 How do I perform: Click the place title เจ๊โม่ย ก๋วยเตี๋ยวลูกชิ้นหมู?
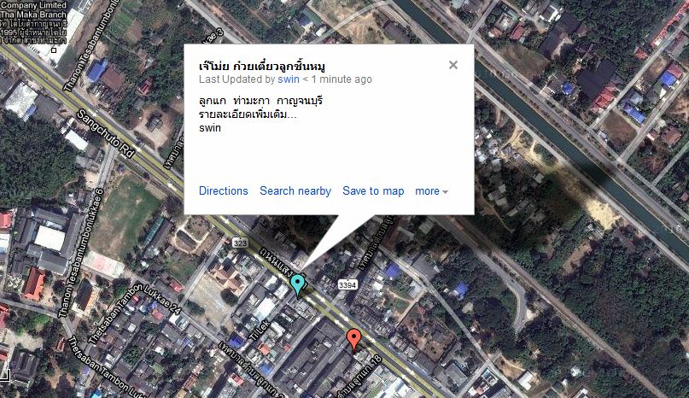coord(262,67)
